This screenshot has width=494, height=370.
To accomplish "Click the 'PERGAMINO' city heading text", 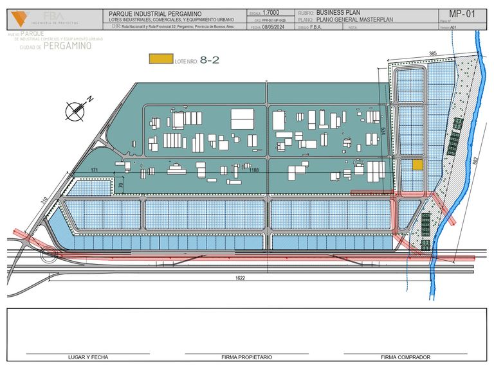I will (68, 46).
